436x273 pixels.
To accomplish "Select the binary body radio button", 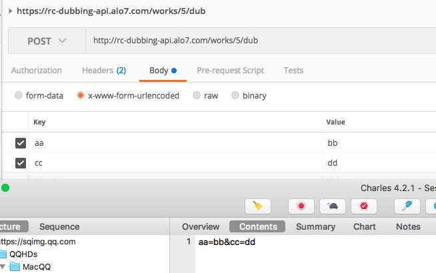I will click(235, 95).
